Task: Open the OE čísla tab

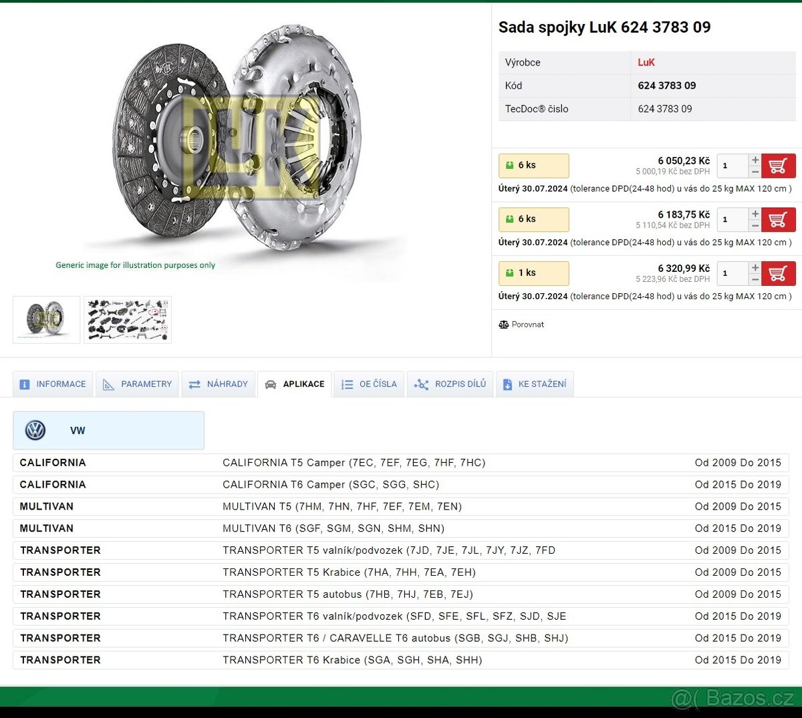Action: [369, 384]
